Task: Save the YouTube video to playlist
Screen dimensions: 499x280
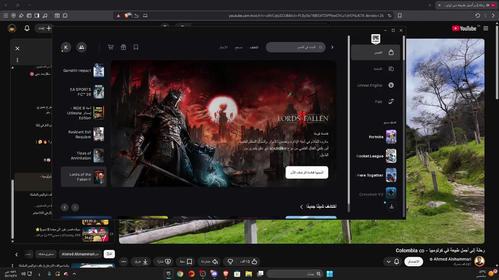Action: click(186, 262)
